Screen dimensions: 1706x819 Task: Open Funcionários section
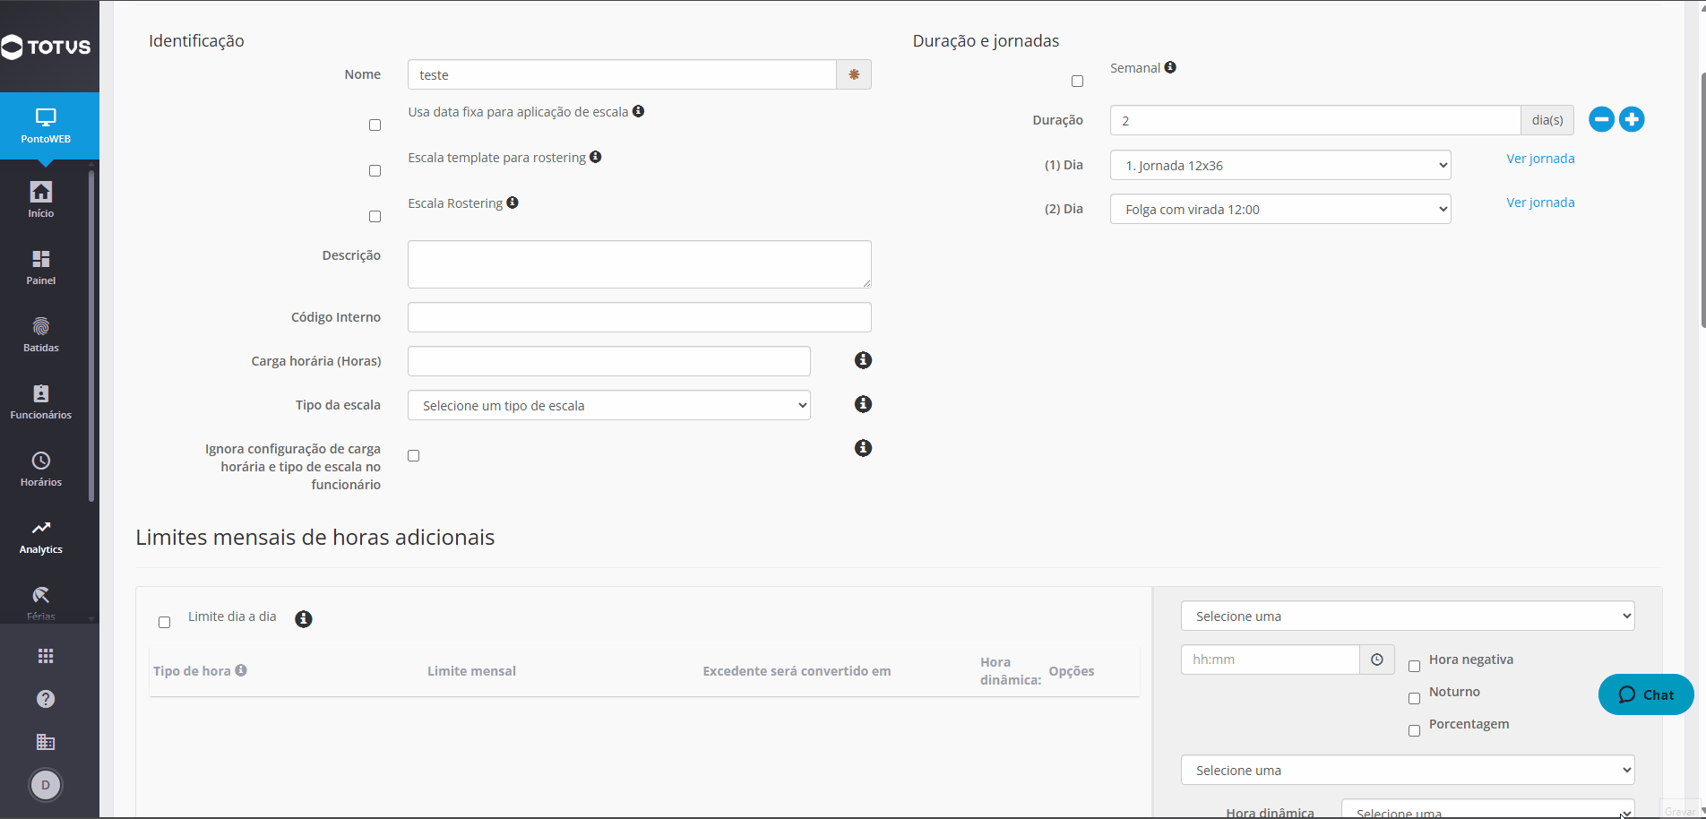coord(41,401)
